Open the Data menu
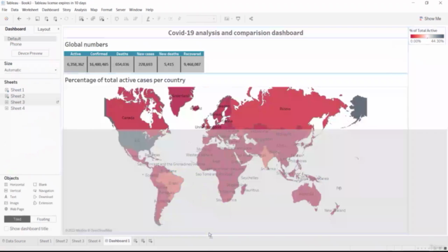The height and width of the screenshot is (252, 448). (x=15, y=10)
